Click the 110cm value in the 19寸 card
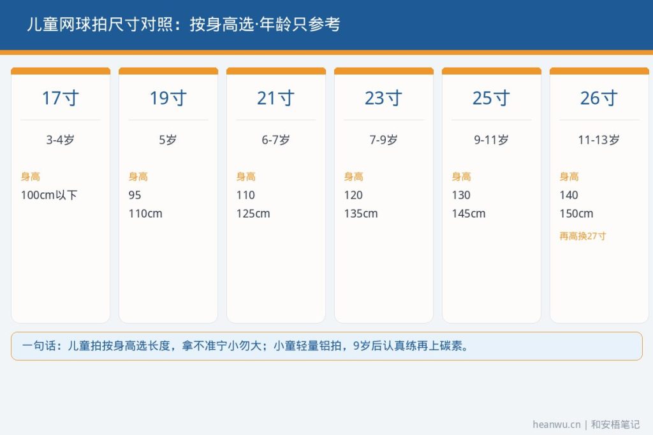Viewport: 653px width, 435px height. (145, 214)
